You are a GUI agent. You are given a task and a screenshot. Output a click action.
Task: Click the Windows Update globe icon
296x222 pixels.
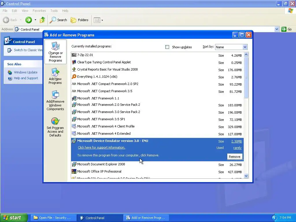click(10, 72)
